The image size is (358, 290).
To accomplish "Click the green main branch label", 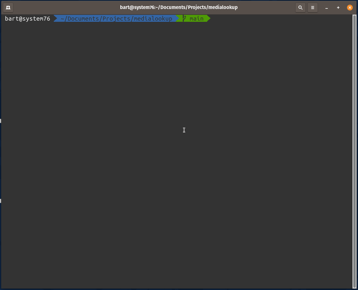I will (196, 19).
